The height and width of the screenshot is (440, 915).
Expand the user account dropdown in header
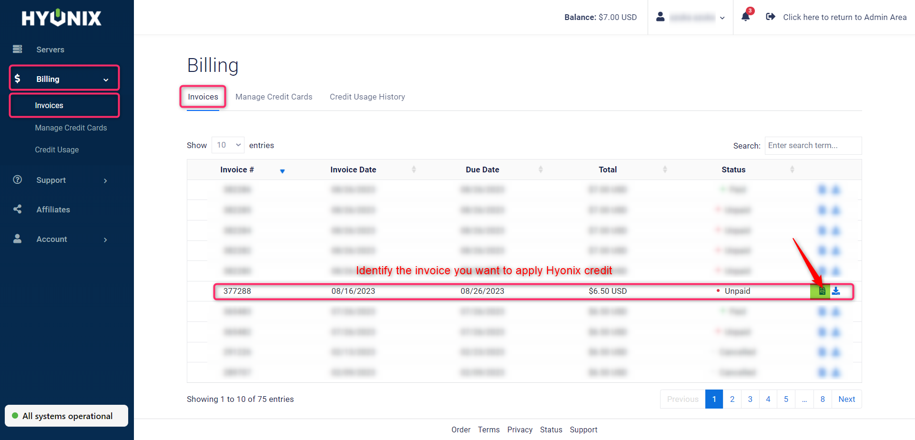point(722,18)
